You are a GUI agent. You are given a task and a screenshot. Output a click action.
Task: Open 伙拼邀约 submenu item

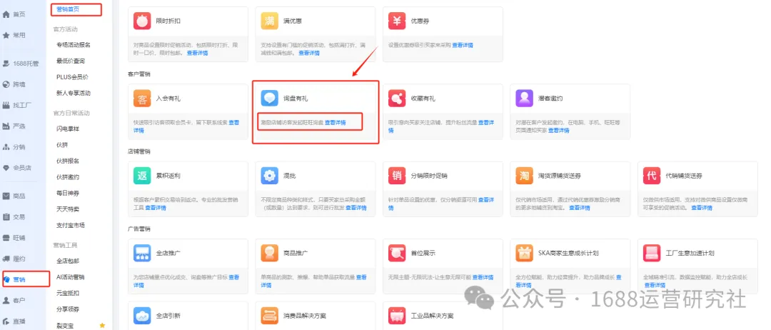[68, 177]
